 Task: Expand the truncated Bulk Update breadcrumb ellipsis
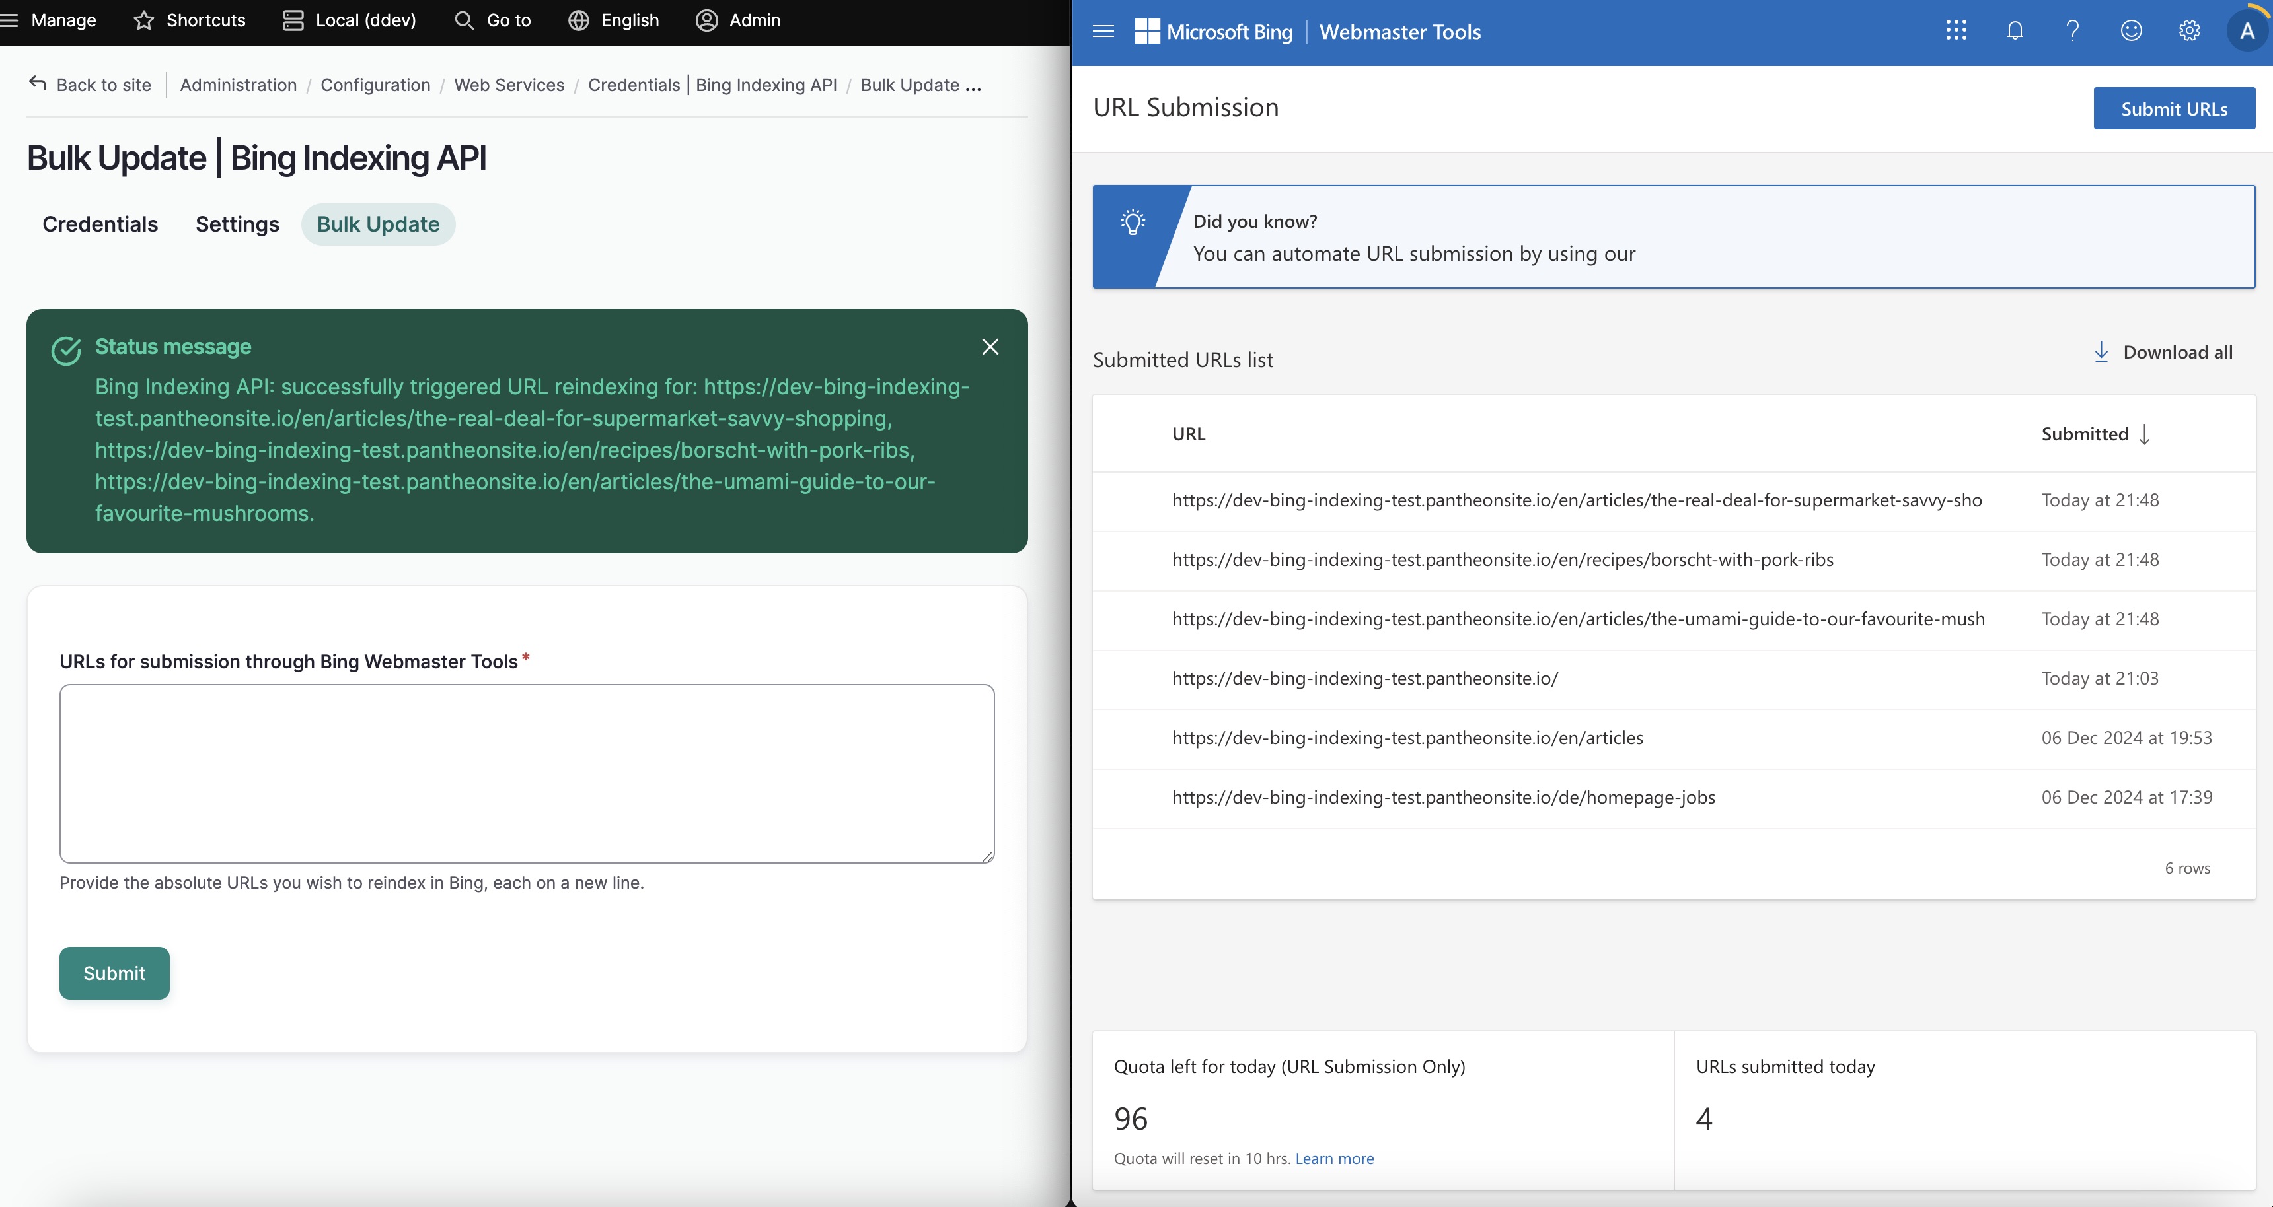point(973,86)
